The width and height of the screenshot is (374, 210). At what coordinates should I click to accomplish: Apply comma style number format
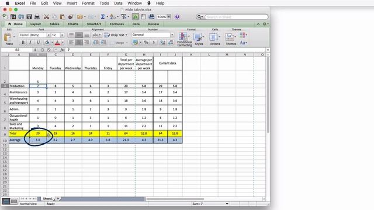click(x=154, y=43)
